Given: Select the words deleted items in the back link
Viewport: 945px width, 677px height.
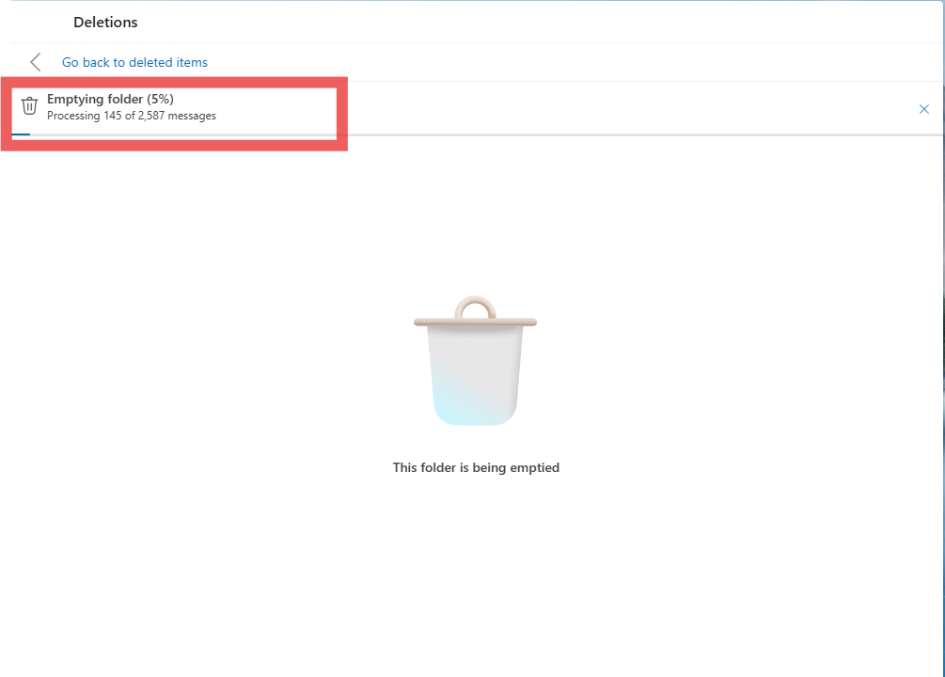Looking at the screenshot, I should (168, 62).
